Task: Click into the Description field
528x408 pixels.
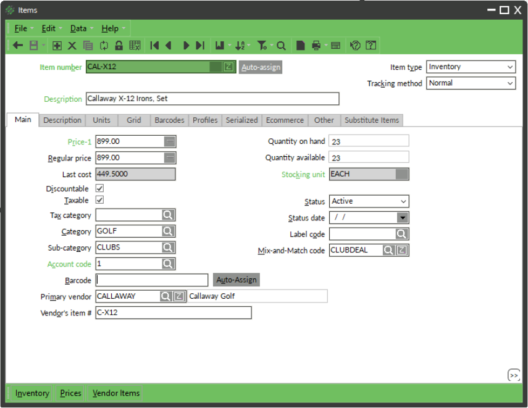Action: click(212, 99)
